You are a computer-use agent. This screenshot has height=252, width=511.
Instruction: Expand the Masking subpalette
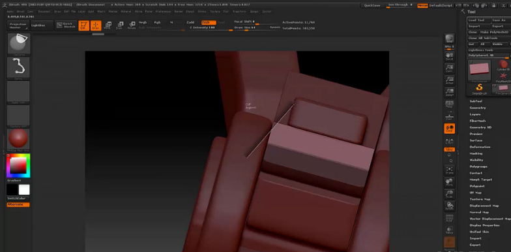[476, 153]
